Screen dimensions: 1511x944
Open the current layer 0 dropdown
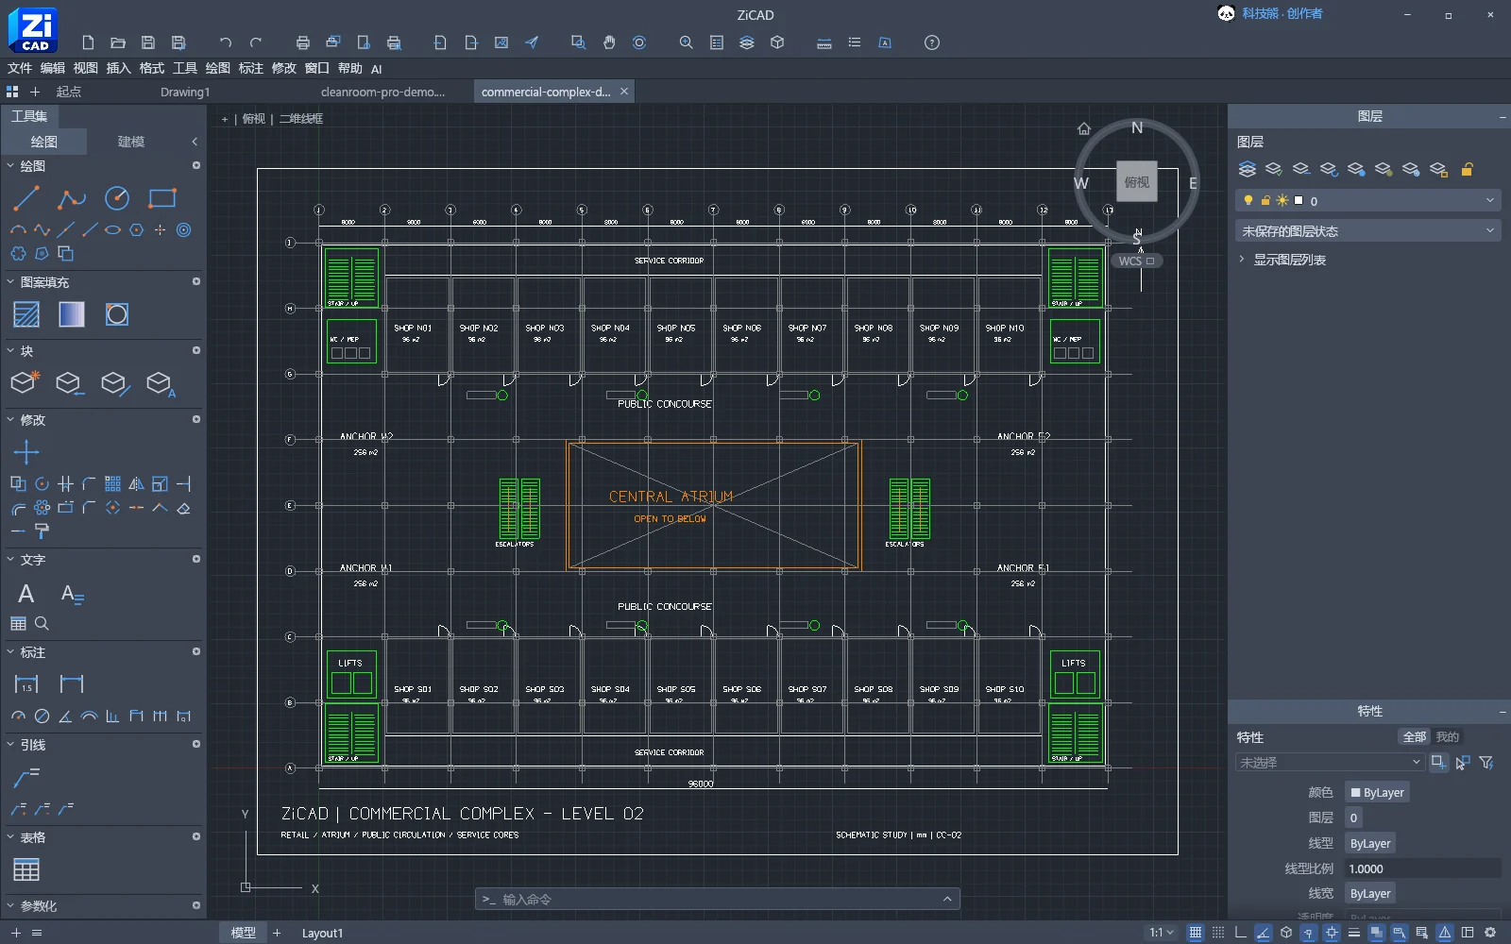1367,200
